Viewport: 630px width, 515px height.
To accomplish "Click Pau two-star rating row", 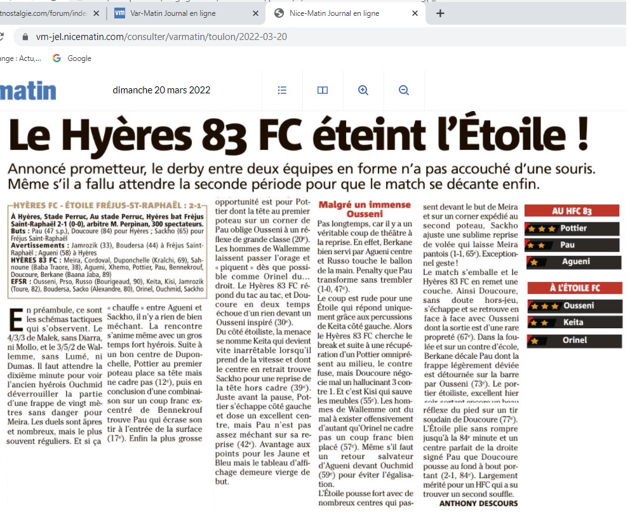I will (x=573, y=245).
